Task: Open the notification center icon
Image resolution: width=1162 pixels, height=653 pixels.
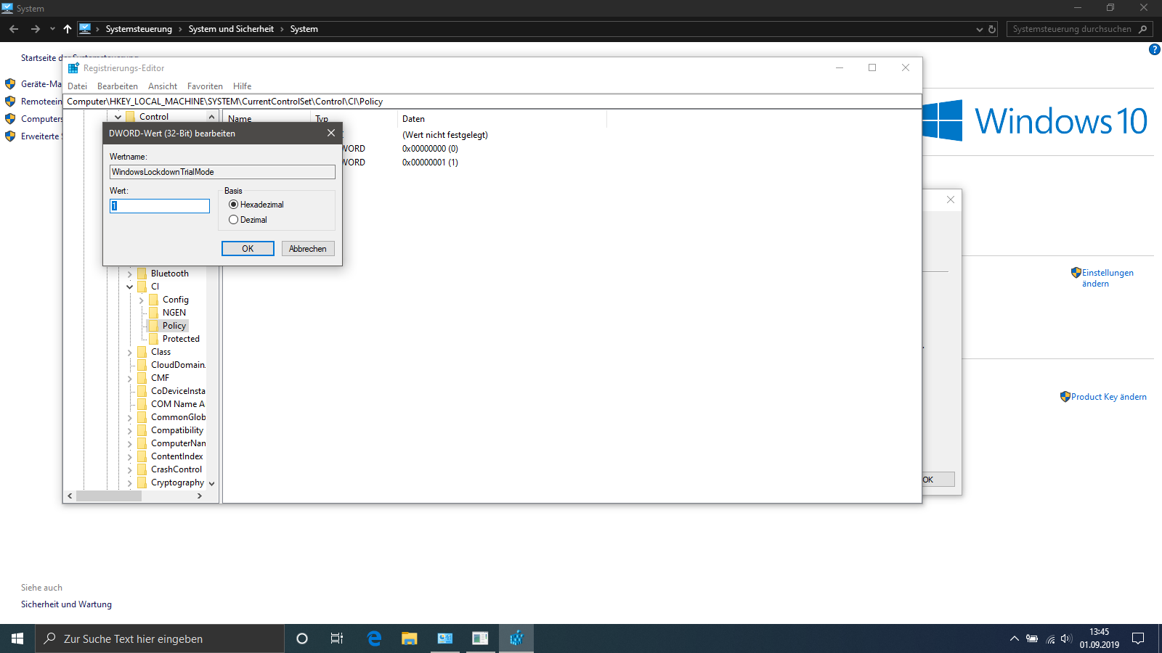Action: point(1138,638)
